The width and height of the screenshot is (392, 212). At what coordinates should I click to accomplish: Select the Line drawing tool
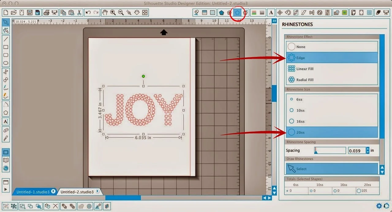[6, 39]
